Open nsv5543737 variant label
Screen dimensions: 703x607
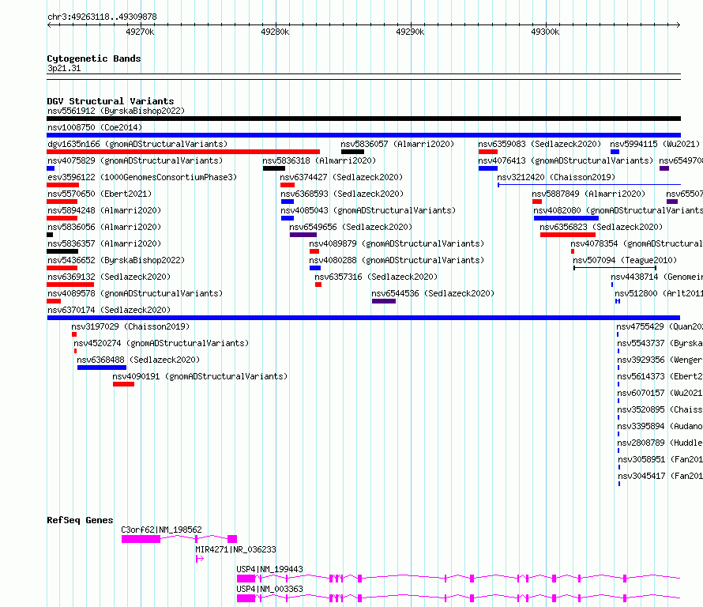(660, 343)
